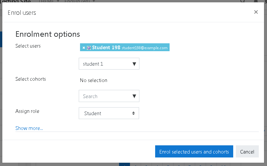Click the Show more... link
267x166 pixels.
point(29,128)
